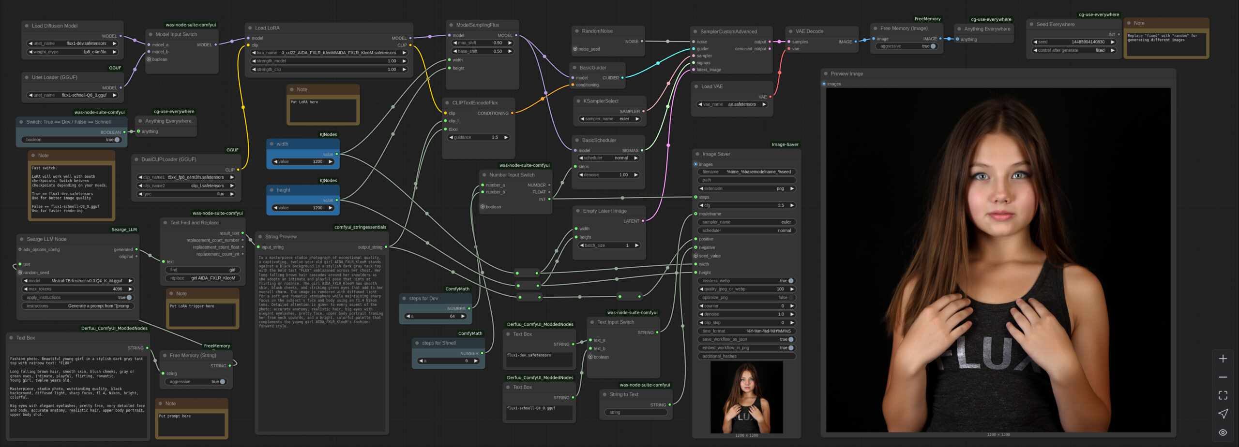Open the lora_name selector in Load LoRA
1239x447 pixels.
click(x=329, y=53)
